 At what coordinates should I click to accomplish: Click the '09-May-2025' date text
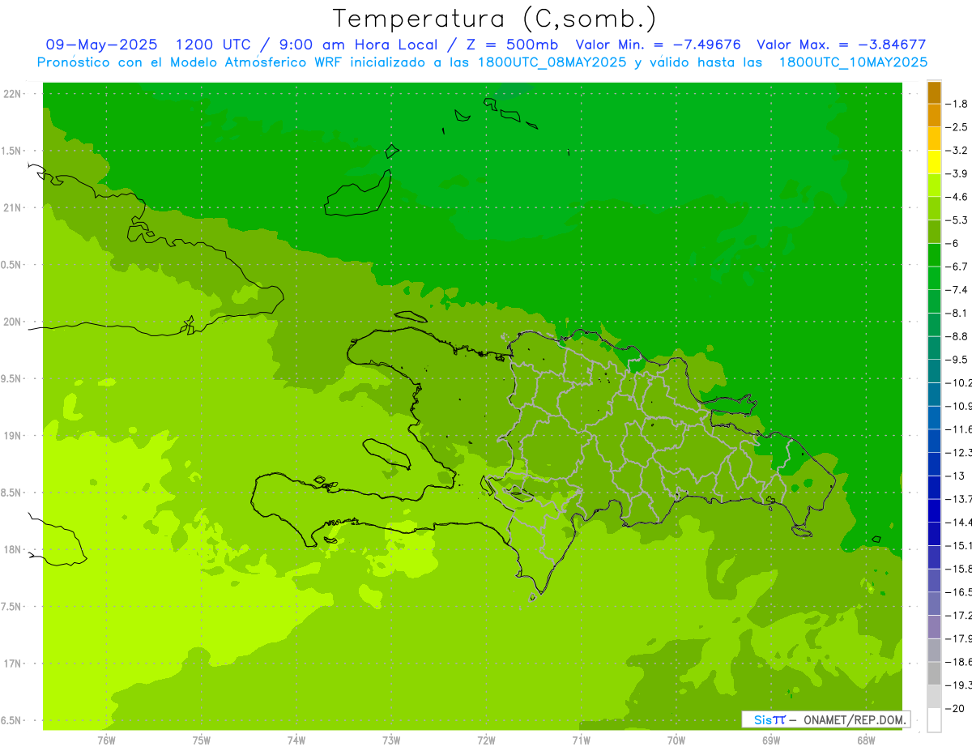(x=102, y=45)
